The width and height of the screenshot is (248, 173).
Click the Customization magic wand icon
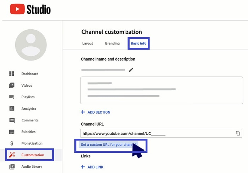tap(12, 155)
